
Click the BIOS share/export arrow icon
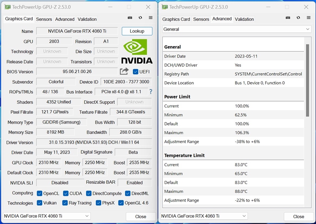124,71
